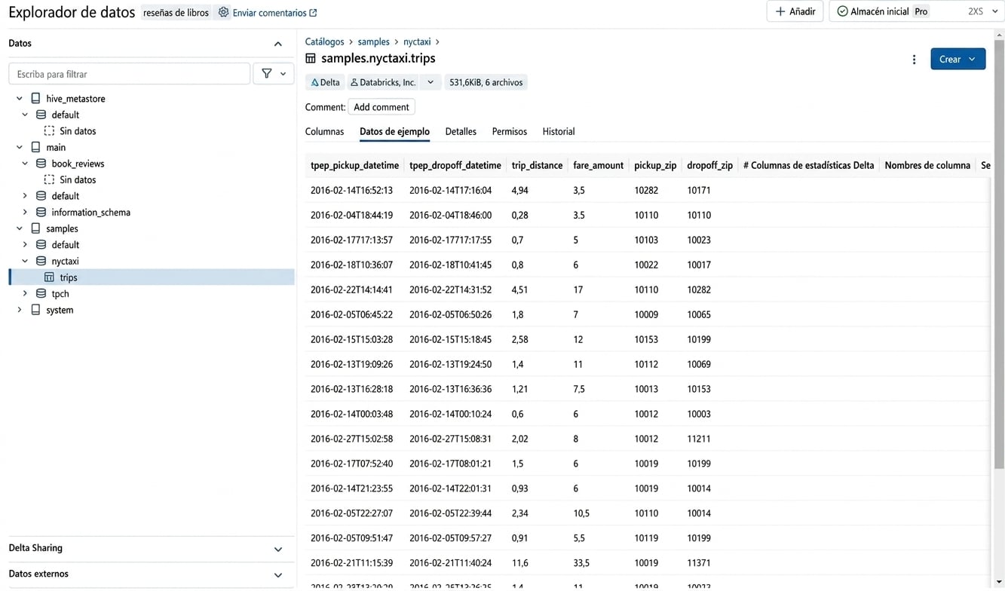This screenshot has height=591, width=1005.
Task: Go to samples breadcrumb link
Action: coord(373,42)
